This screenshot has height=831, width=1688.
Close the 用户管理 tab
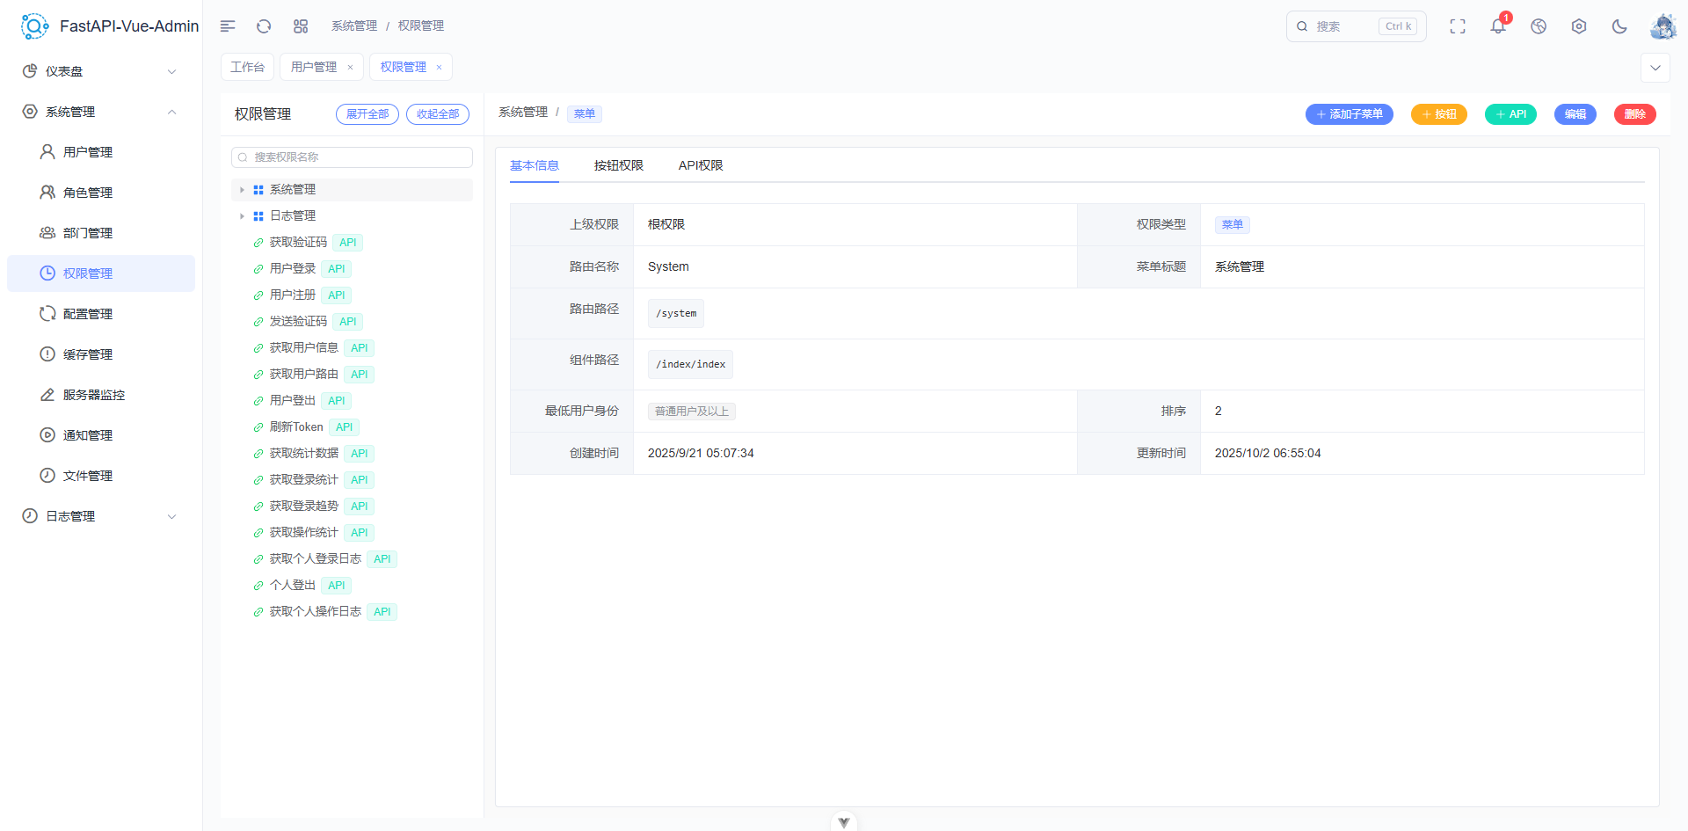pos(350,68)
